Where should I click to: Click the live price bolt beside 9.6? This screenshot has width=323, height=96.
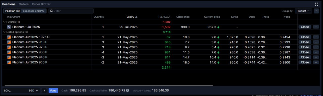point(219,37)
